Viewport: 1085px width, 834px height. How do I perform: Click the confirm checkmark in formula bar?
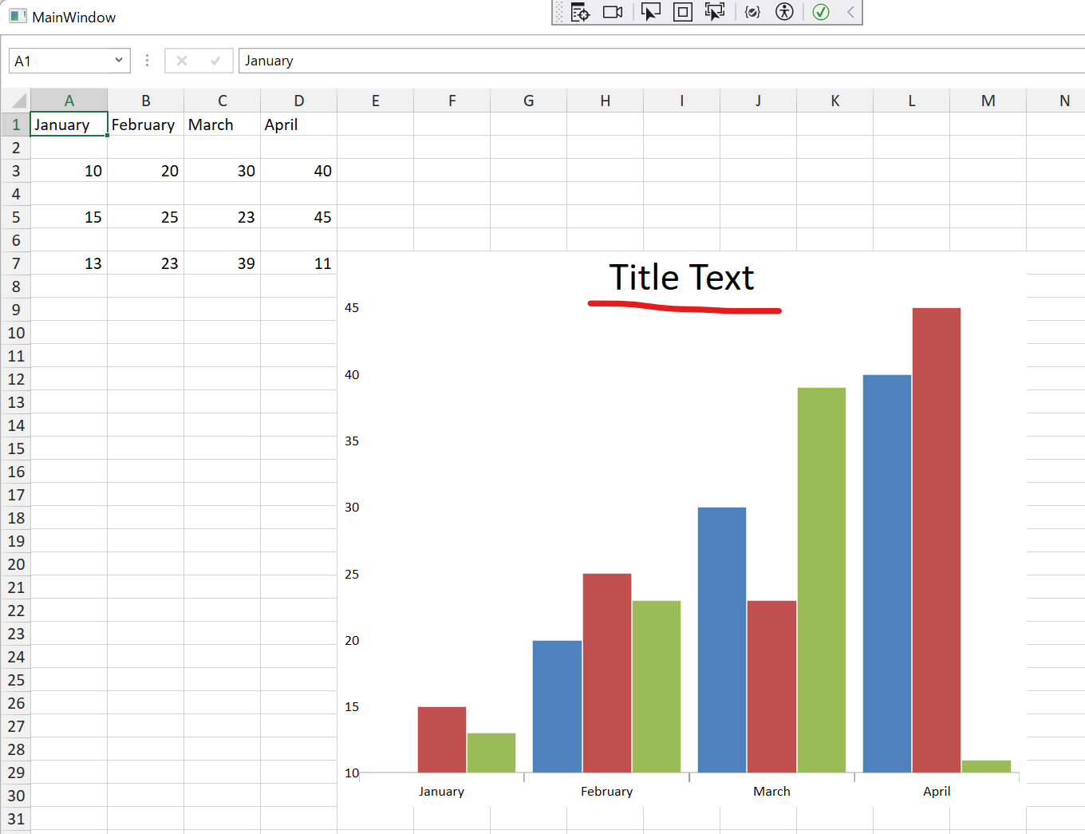point(215,61)
